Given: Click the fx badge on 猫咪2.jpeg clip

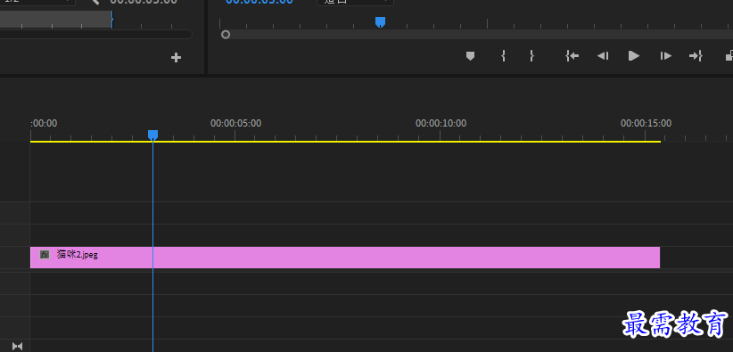Looking at the screenshot, I should coord(45,255).
